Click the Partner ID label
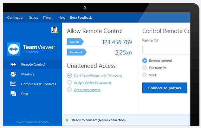 [x=150, y=40]
